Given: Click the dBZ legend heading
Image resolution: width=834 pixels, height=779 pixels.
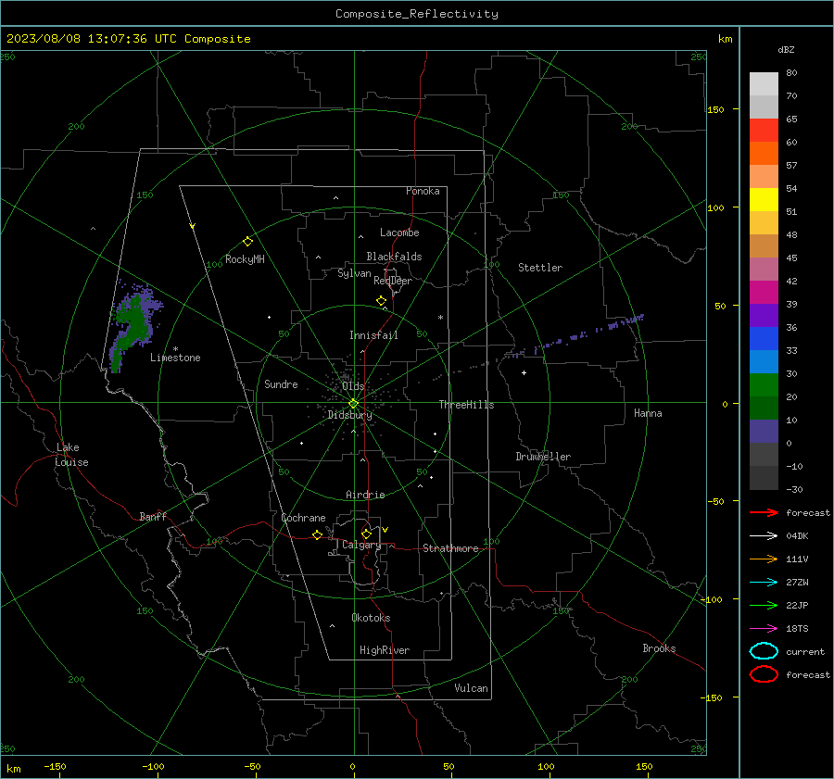Looking at the screenshot, I should (x=786, y=49).
